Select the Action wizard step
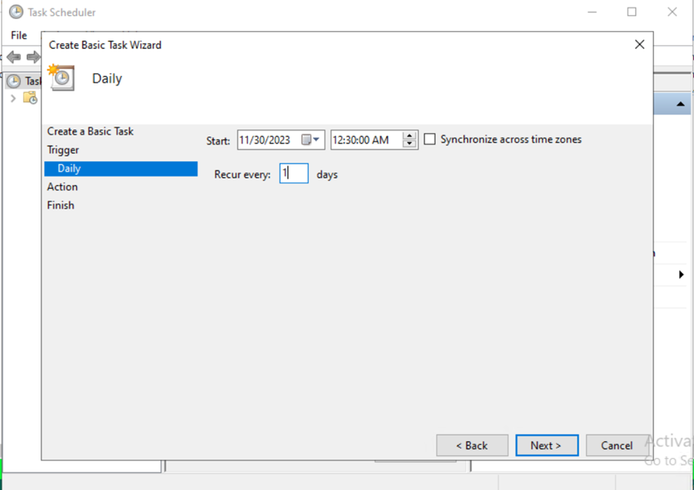This screenshot has height=490, width=694. pyautogui.click(x=63, y=187)
